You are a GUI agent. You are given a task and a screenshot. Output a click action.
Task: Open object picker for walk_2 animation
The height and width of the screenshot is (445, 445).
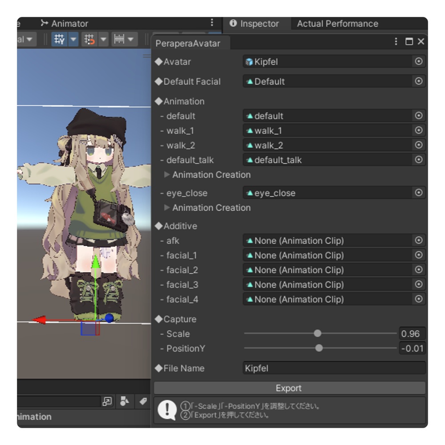[419, 145]
